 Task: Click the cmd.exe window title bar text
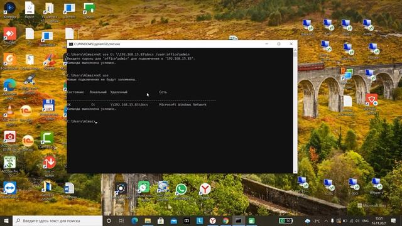97,44
